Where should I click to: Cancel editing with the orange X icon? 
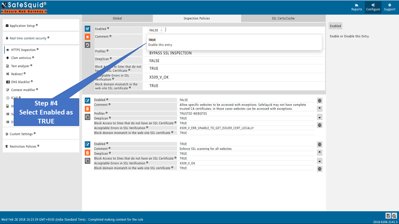pyautogui.click(x=88, y=37)
